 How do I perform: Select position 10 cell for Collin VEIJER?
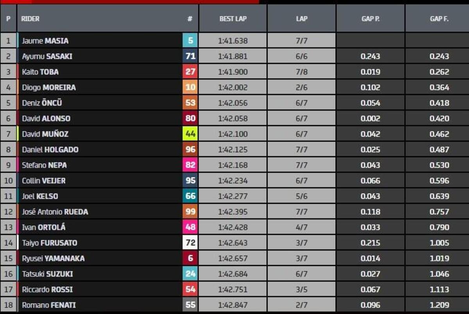(x=9, y=181)
